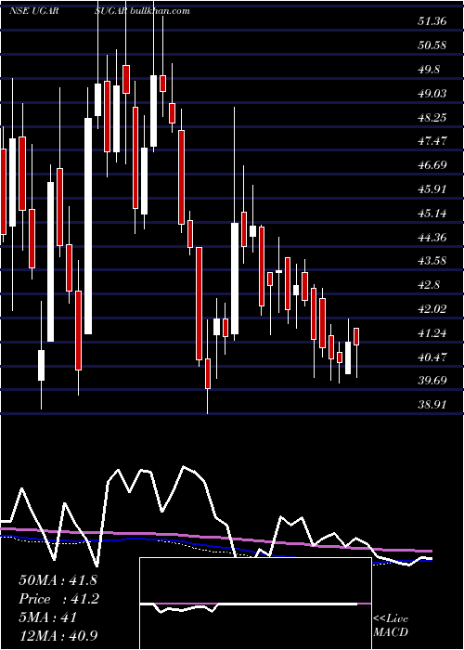Select the 45.14 price axis label

(432, 214)
